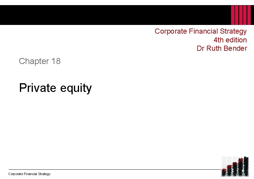This screenshot has height=179, width=254.
Task: Select the 'Private equity' title text
Action: pos(56,88)
